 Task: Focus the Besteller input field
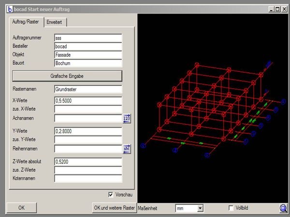(87, 46)
